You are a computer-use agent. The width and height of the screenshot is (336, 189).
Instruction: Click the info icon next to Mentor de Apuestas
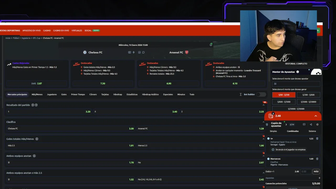click(x=297, y=72)
